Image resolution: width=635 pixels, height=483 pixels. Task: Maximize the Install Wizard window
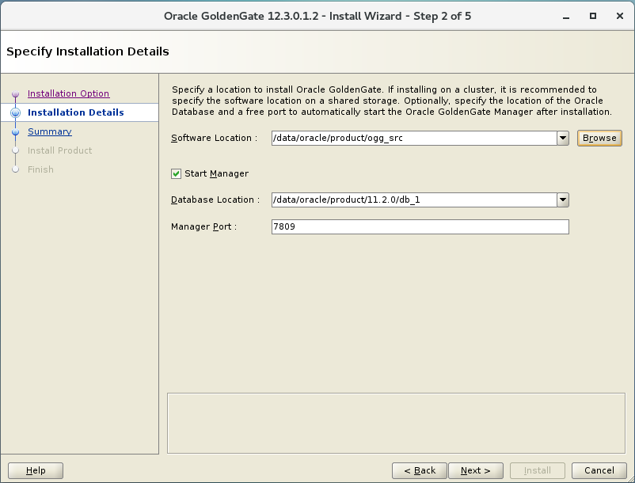click(593, 16)
